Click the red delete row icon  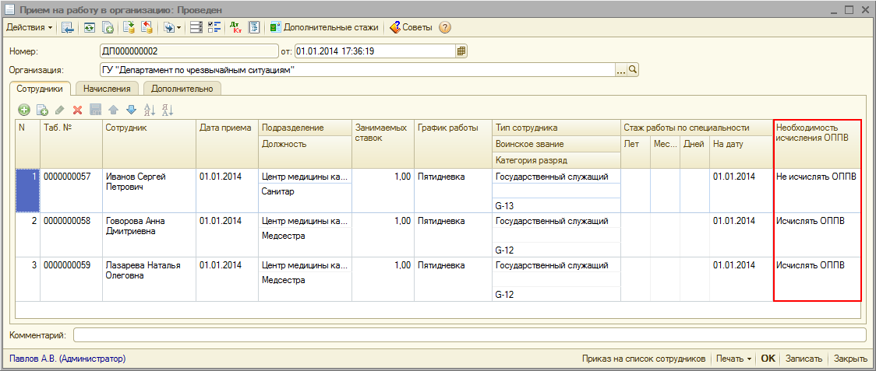[x=77, y=110]
